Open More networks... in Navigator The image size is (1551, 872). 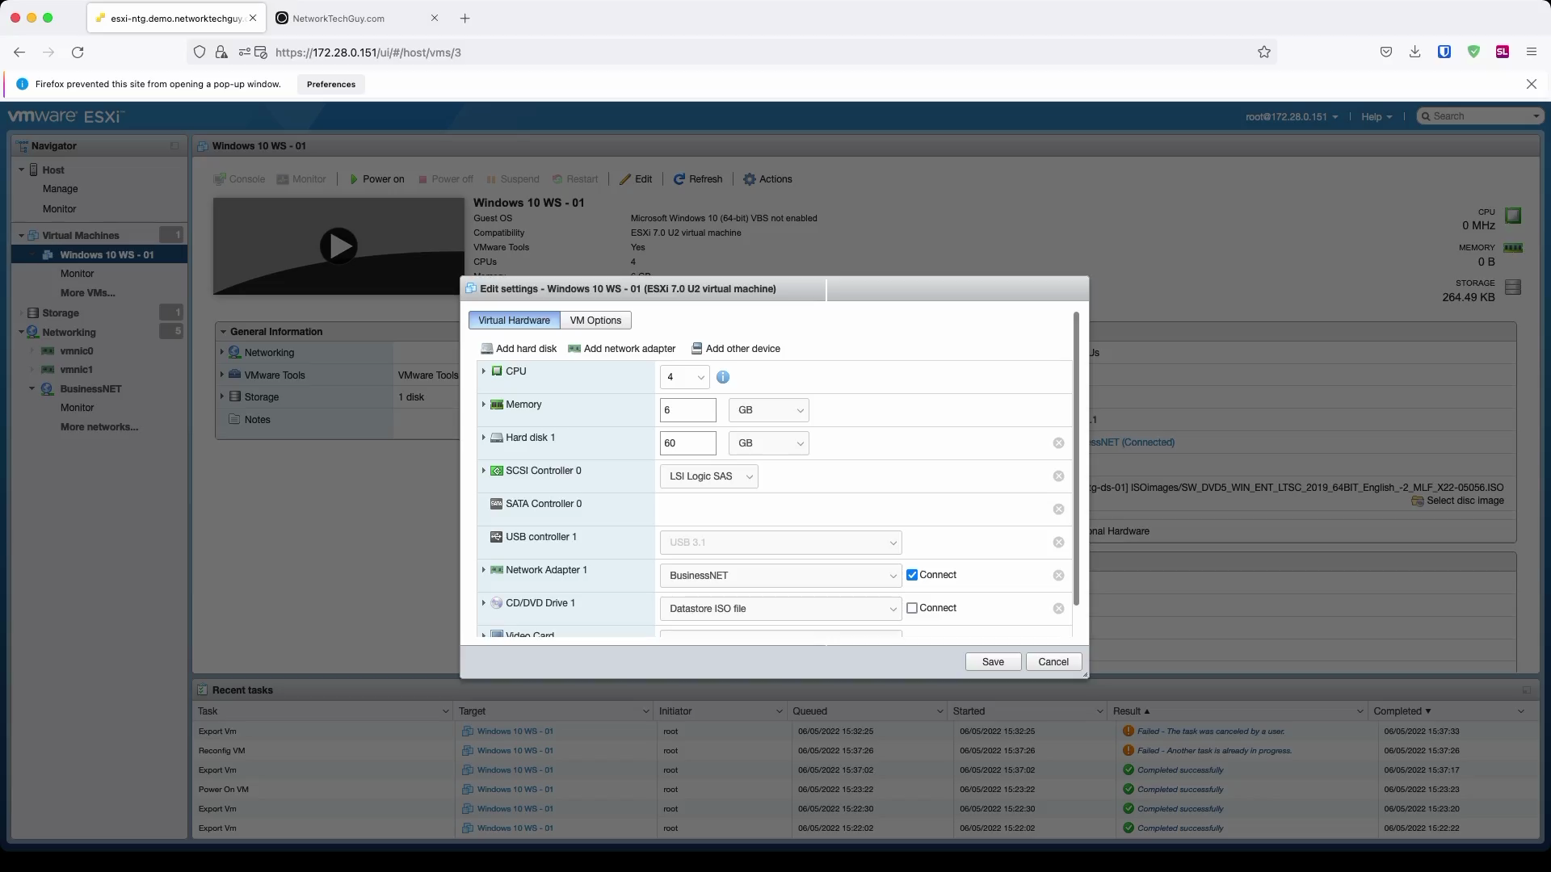click(x=99, y=427)
